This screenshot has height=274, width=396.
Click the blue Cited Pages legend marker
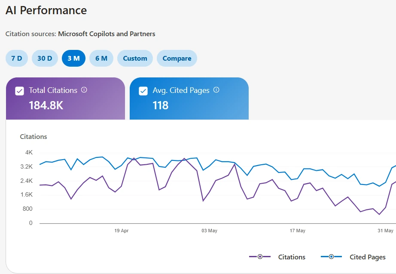tap(331, 256)
